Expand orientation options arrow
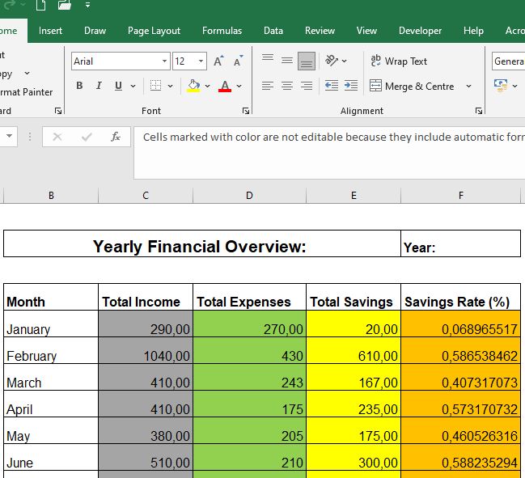 [x=344, y=61]
